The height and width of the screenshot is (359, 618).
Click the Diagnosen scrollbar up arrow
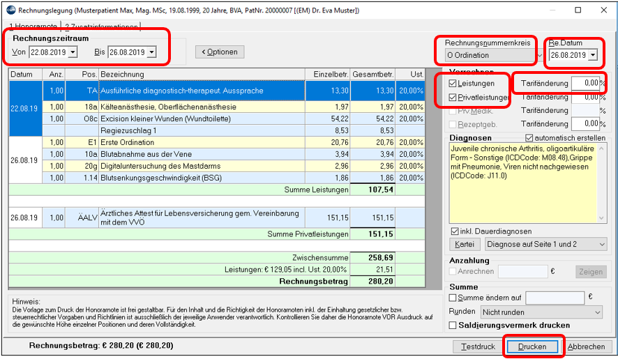point(601,148)
